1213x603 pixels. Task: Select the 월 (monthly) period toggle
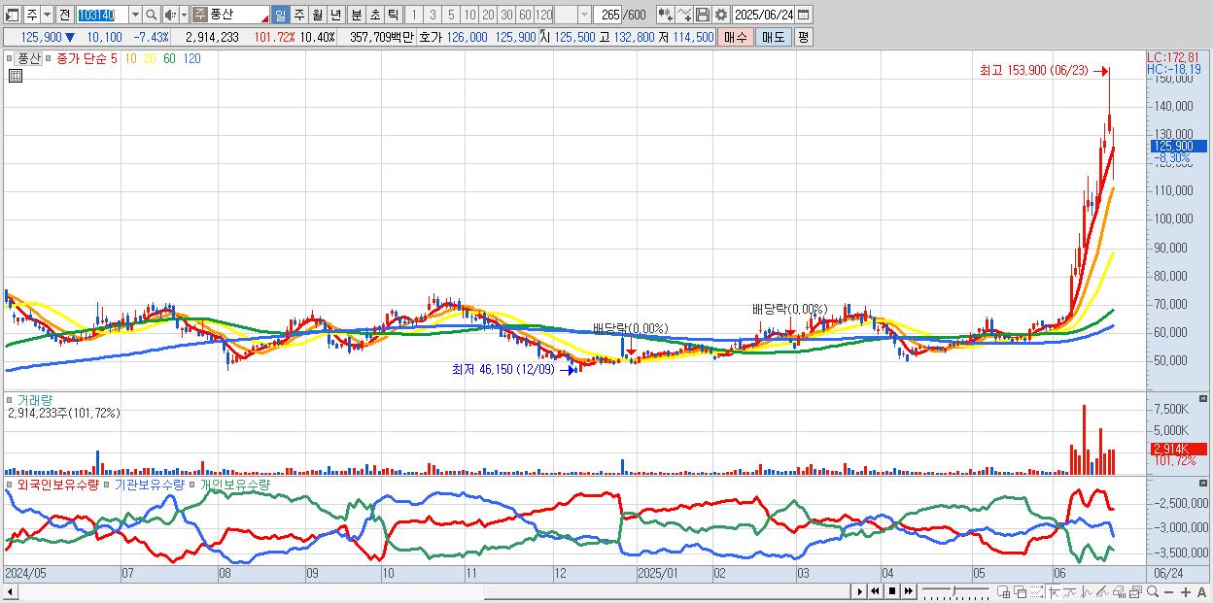[317, 15]
